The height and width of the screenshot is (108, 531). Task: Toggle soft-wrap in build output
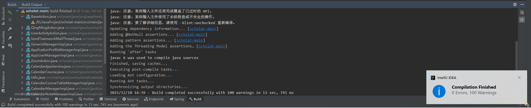pos(522,13)
